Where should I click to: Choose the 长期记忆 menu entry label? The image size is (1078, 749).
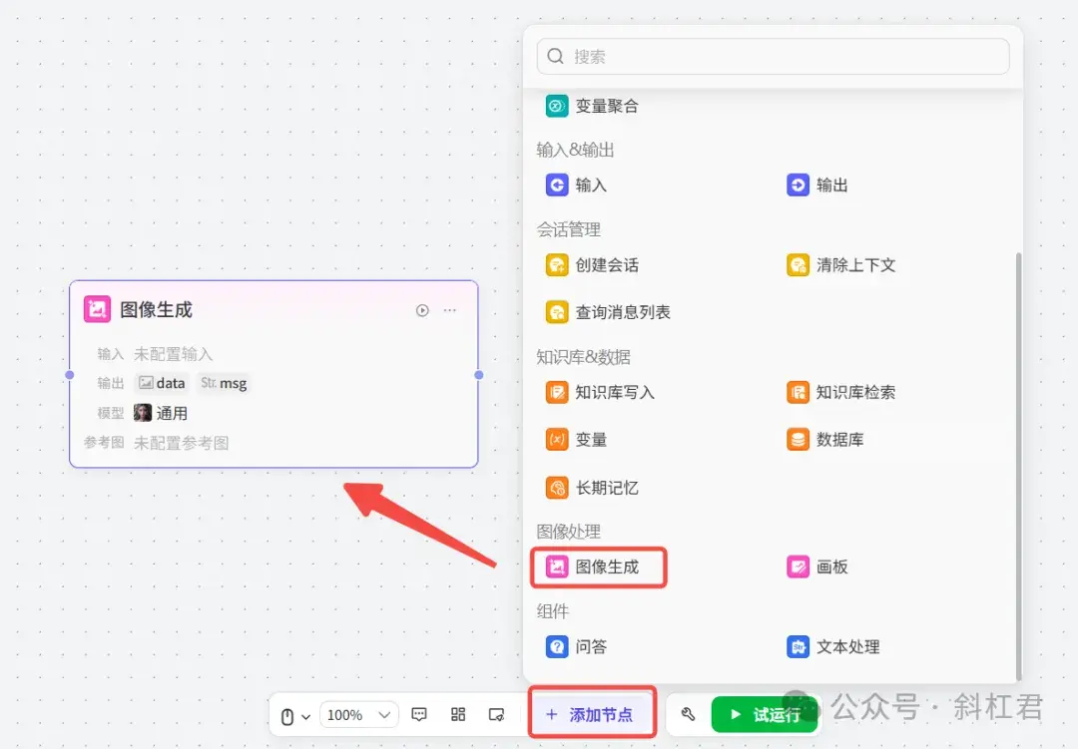(607, 487)
